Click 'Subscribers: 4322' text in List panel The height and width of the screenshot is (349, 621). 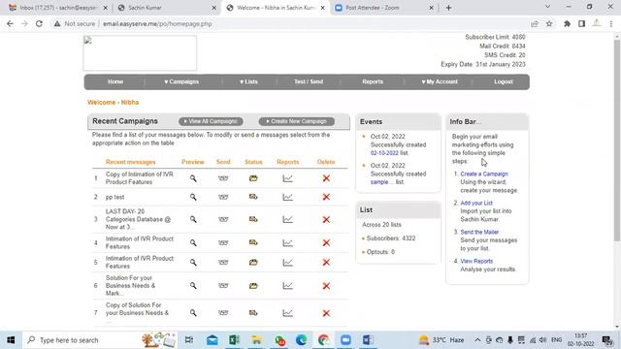tap(391, 238)
